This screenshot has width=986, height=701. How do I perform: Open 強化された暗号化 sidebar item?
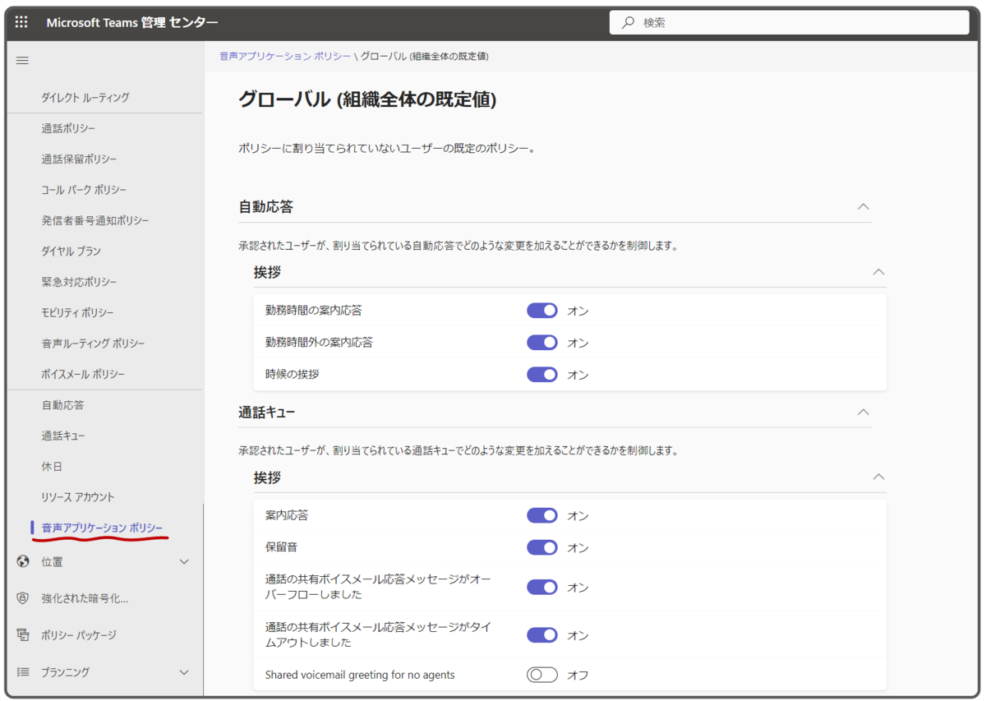tap(85, 598)
